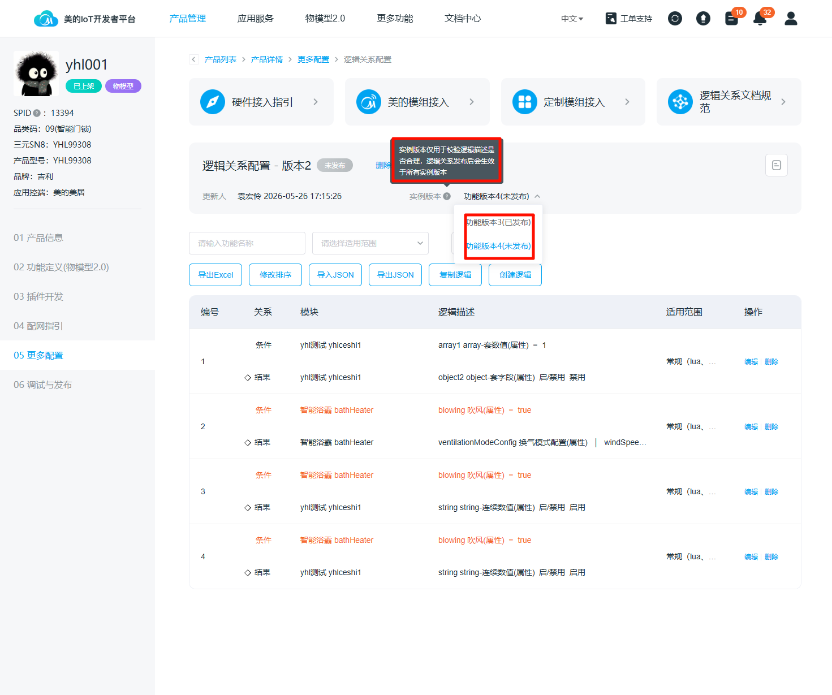Viewport: 832px width, 695px height.
Task: Click the 适用范围 column header
Action: (x=684, y=312)
